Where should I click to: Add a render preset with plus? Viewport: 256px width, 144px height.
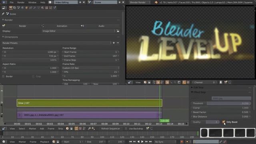[114, 43]
